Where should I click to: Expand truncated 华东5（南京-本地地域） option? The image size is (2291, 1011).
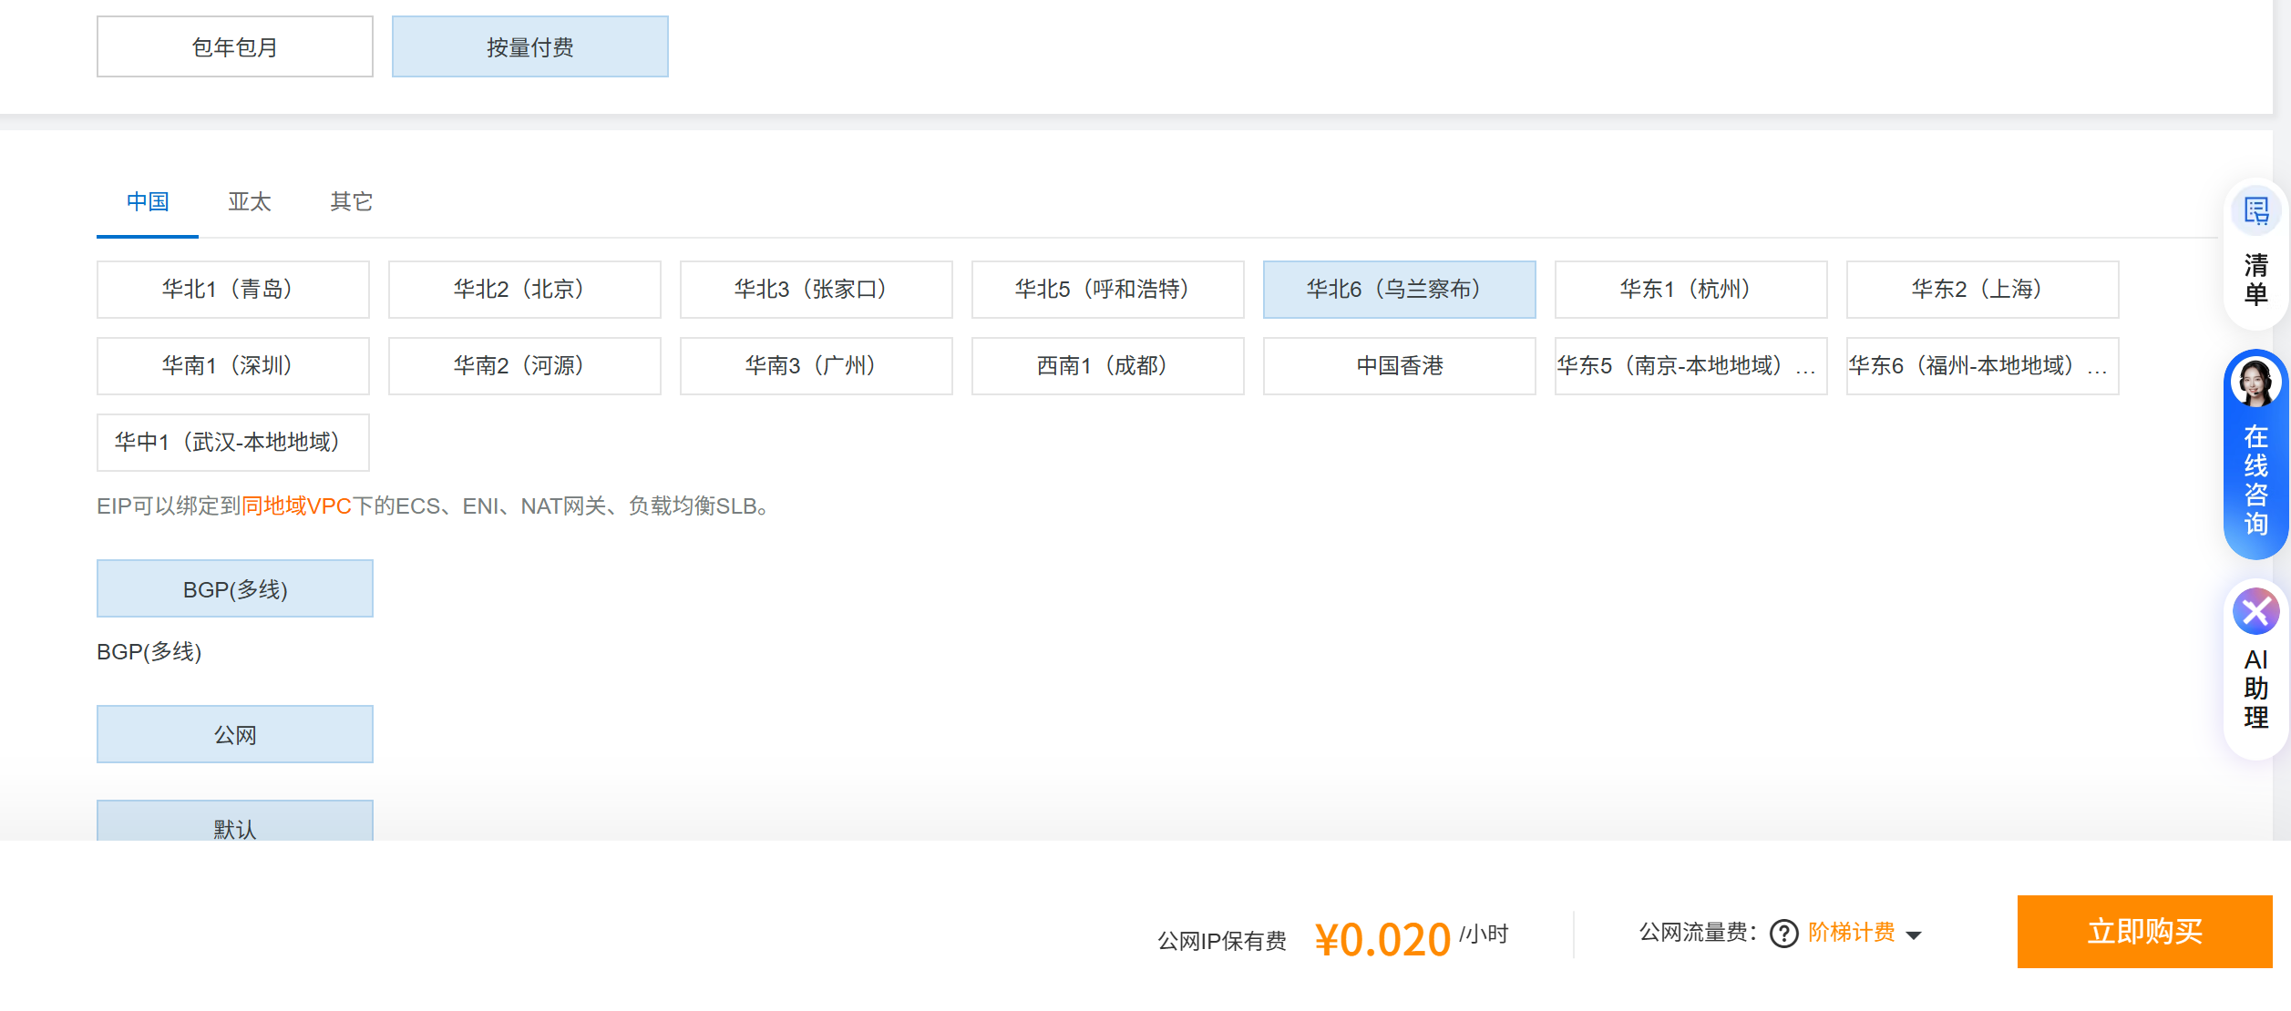1690,366
